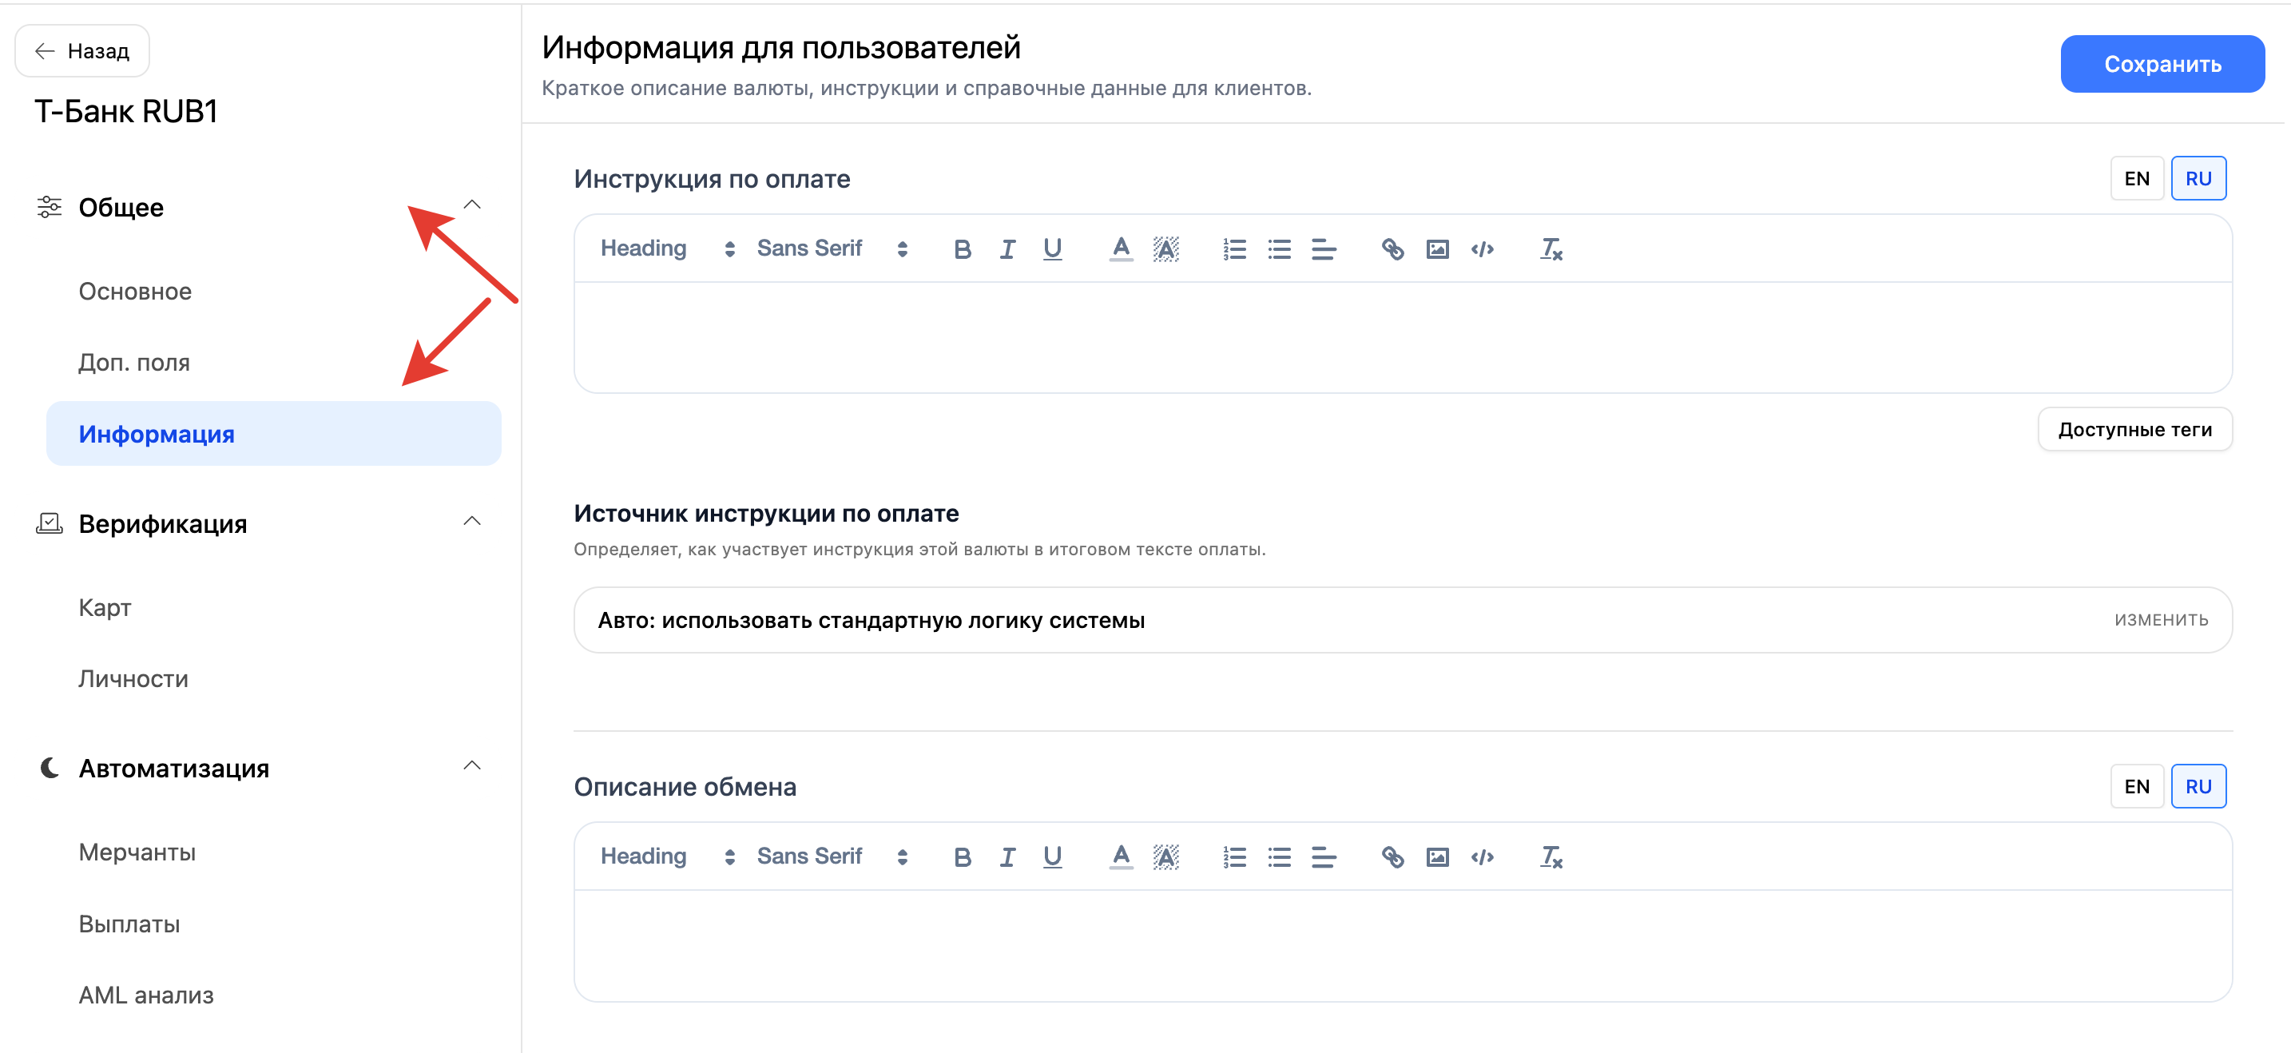The image size is (2291, 1053).
Task: Open code view in exchange description editor
Action: 1482,856
